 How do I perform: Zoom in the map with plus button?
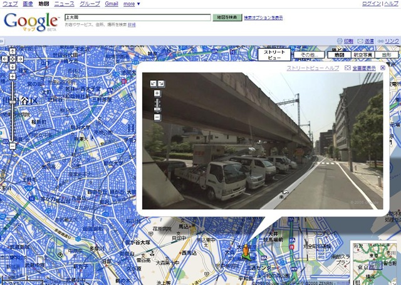[13, 76]
